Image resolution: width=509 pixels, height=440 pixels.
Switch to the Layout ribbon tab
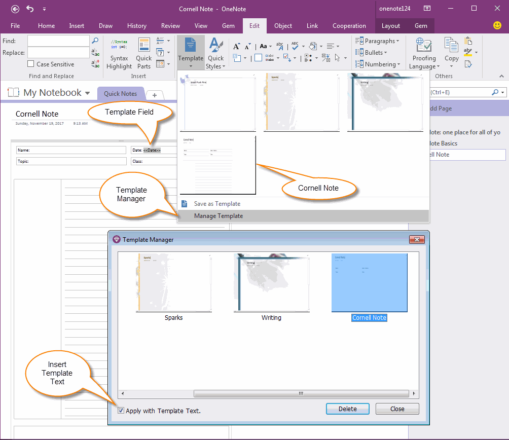click(x=390, y=26)
